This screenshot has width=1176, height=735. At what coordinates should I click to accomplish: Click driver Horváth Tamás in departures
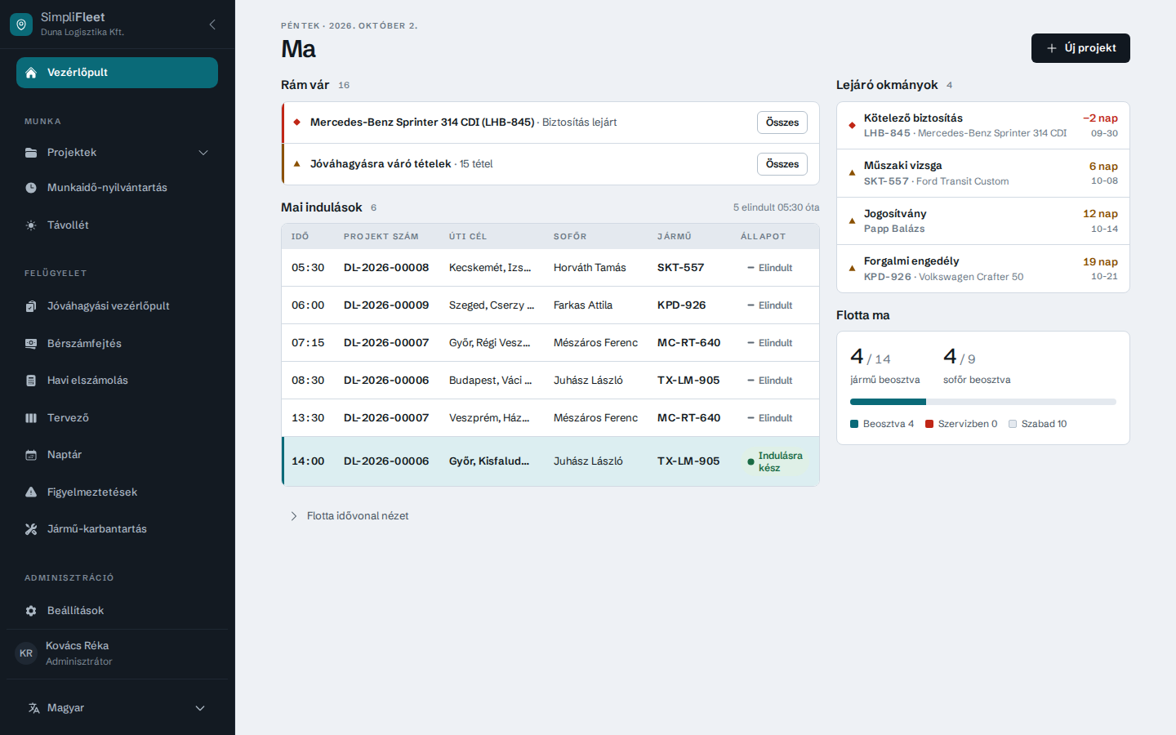[x=590, y=268]
